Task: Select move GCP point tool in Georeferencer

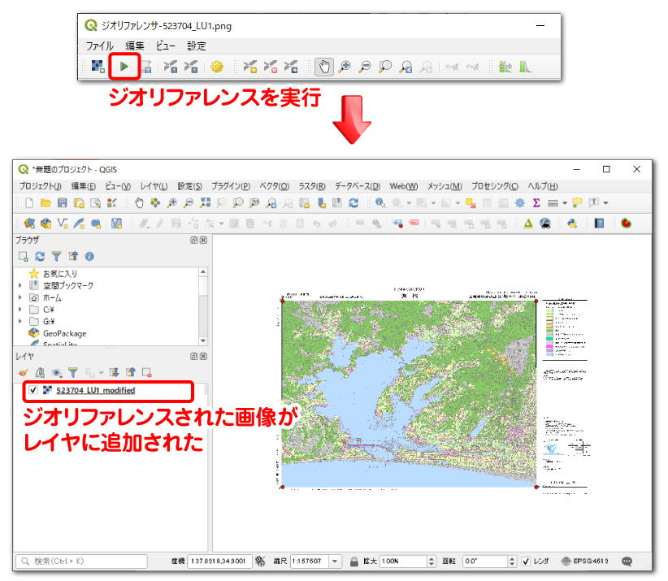Action: coord(292,67)
